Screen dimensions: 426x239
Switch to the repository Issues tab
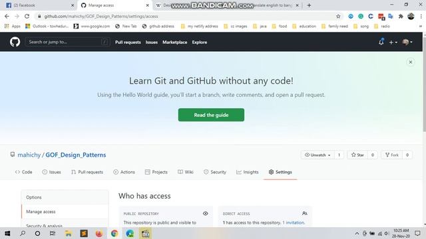click(x=52, y=172)
